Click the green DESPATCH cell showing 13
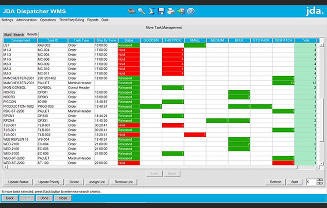This screenshot has height=208, width=327. [283, 83]
